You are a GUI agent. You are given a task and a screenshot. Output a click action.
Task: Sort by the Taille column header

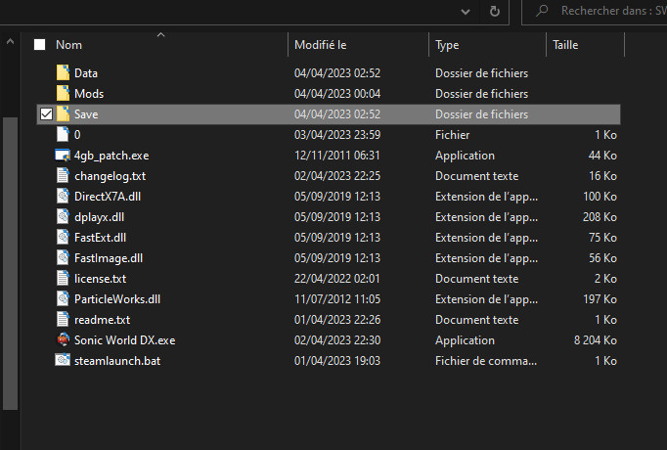tap(585, 45)
